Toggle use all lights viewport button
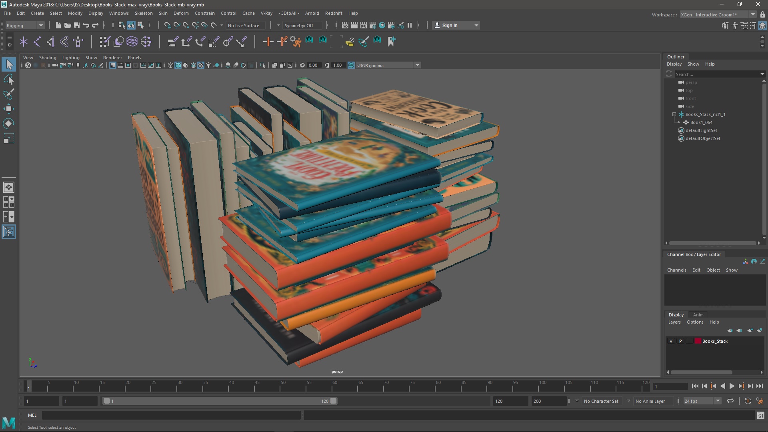The width and height of the screenshot is (768, 432). tap(208, 65)
